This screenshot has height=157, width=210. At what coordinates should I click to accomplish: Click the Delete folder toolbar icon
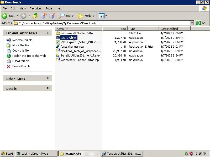pyautogui.click(x=52, y=16)
